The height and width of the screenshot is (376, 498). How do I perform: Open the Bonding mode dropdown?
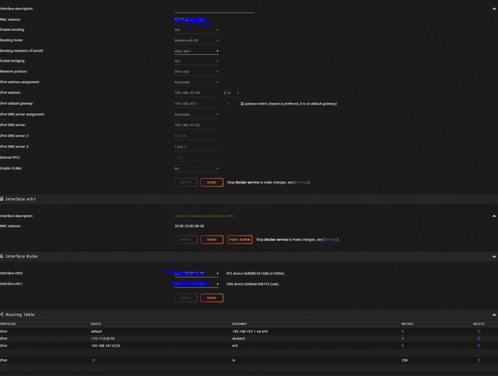(196, 40)
